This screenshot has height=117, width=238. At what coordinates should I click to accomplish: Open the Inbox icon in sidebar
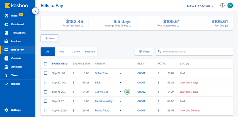6,16
